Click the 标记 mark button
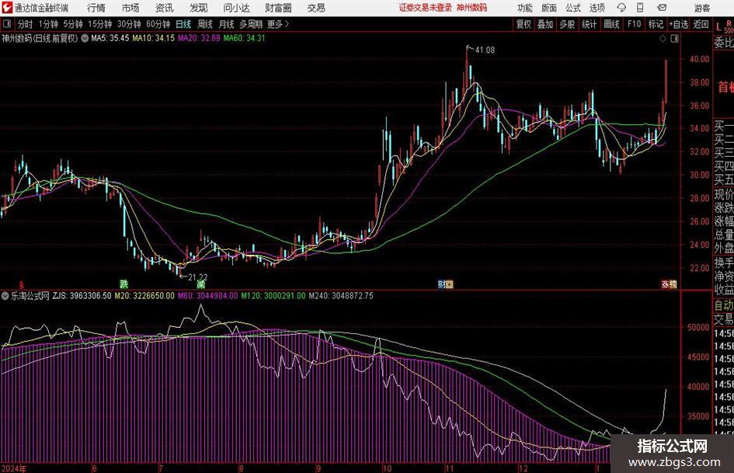The width and height of the screenshot is (734, 473). [x=656, y=24]
